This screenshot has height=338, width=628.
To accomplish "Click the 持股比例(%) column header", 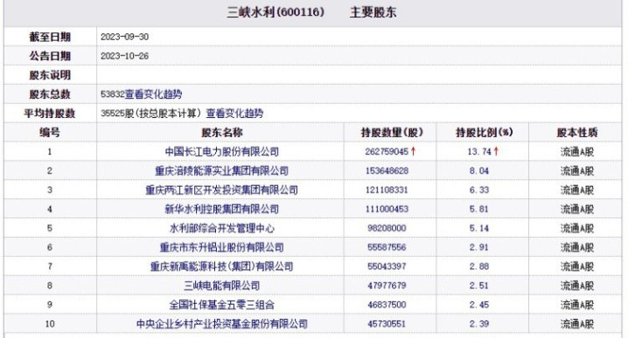I will click(485, 133).
